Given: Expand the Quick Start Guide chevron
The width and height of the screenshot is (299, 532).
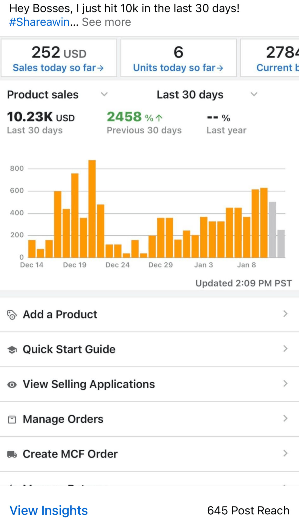Looking at the screenshot, I should click(x=285, y=349).
